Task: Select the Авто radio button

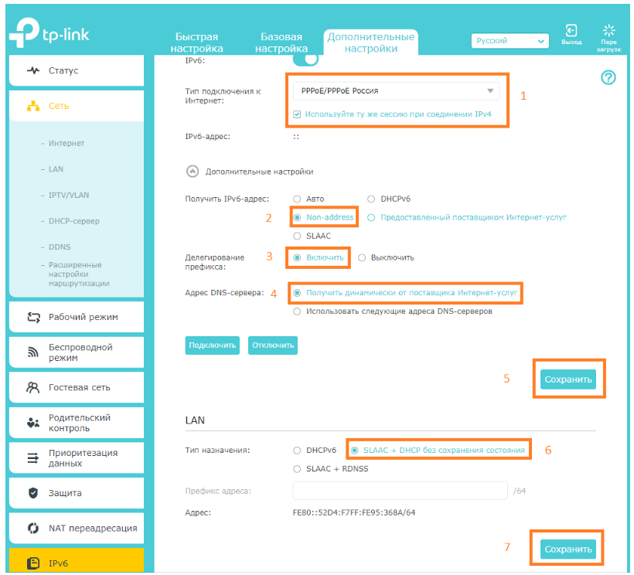Action: [x=297, y=199]
